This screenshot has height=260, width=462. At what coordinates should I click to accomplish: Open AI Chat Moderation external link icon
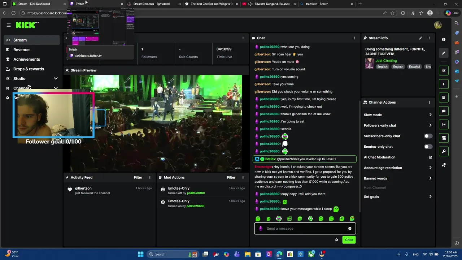(x=430, y=157)
